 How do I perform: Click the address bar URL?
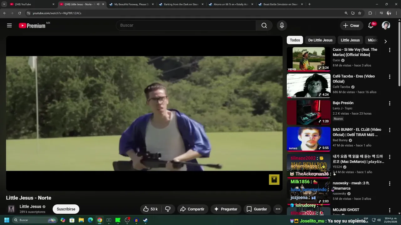pyautogui.click(x=57, y=13)
